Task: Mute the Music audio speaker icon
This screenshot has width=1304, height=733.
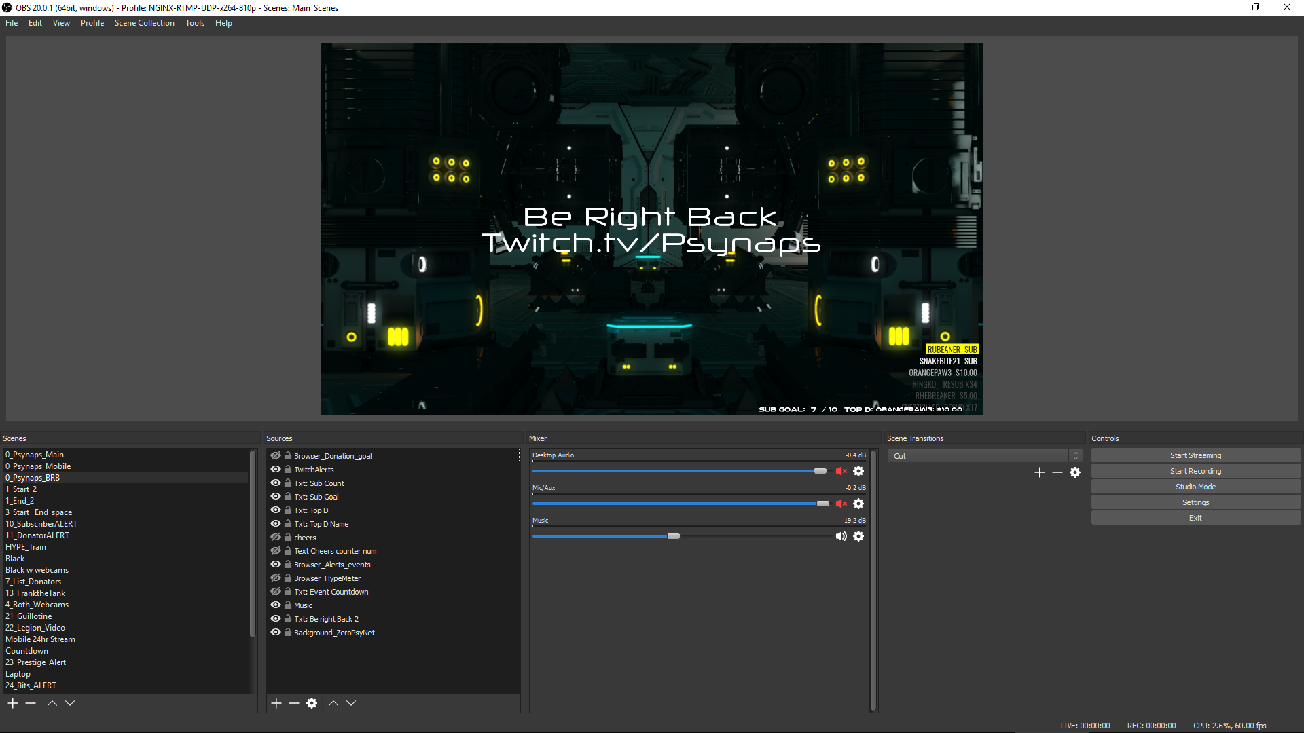Action: point(841,536)
